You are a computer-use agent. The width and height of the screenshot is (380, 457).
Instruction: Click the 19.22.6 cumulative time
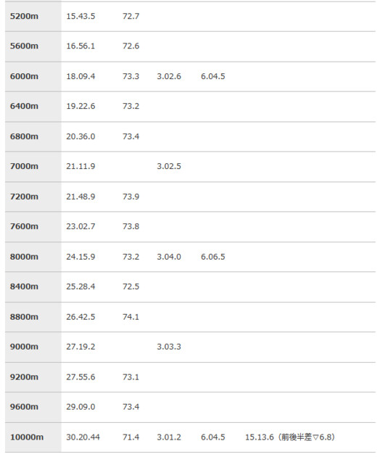(x=80, y=106)
